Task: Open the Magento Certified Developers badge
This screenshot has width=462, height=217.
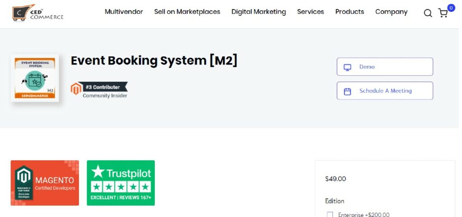Action: point(45,183)
